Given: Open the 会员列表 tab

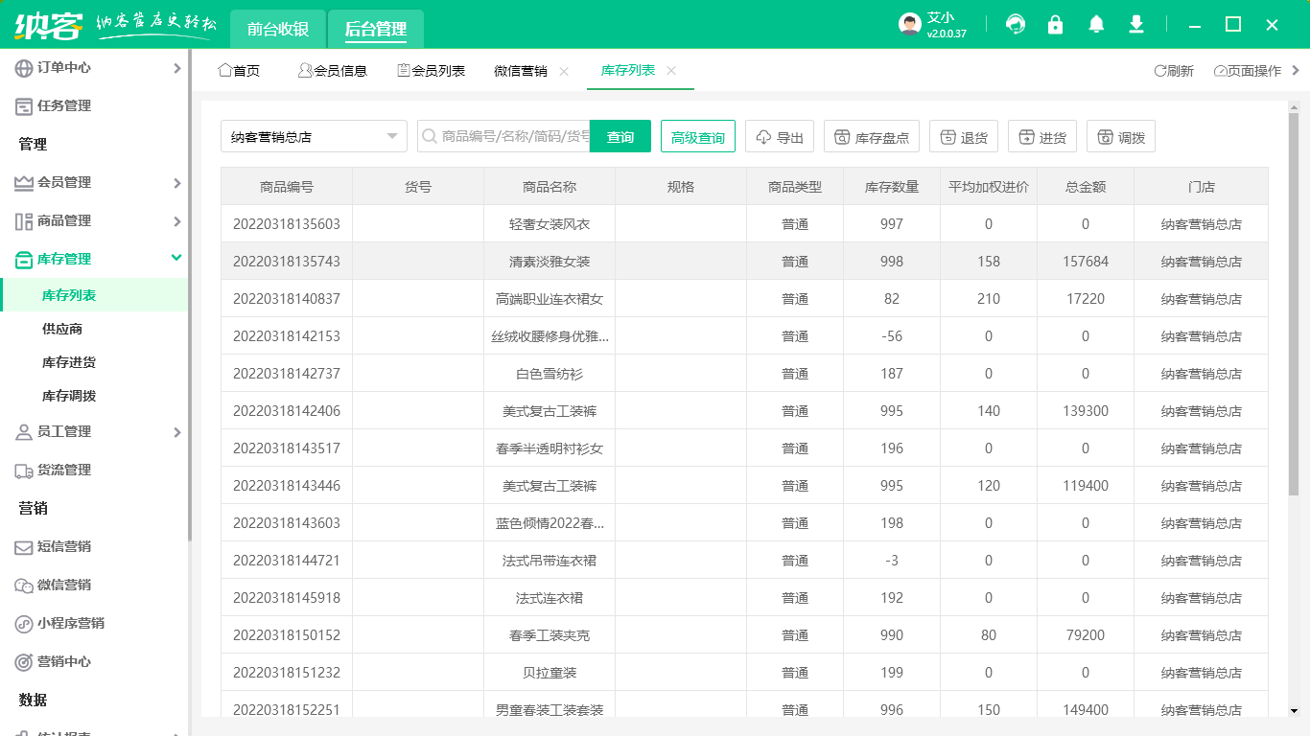Looking at the screenshot, I should (x=431, y=71).
